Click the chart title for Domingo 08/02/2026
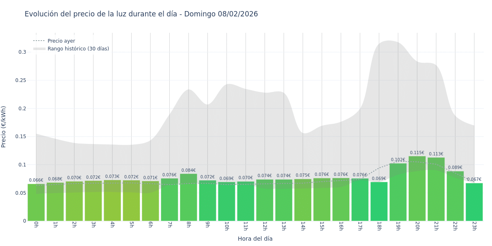492x246 pixels. pyautogui.click(x=141, y=14)
